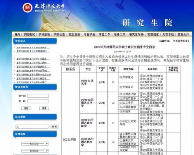Go to 学位工作 in the nav bar
194x155 pixels.
[104, 34]
